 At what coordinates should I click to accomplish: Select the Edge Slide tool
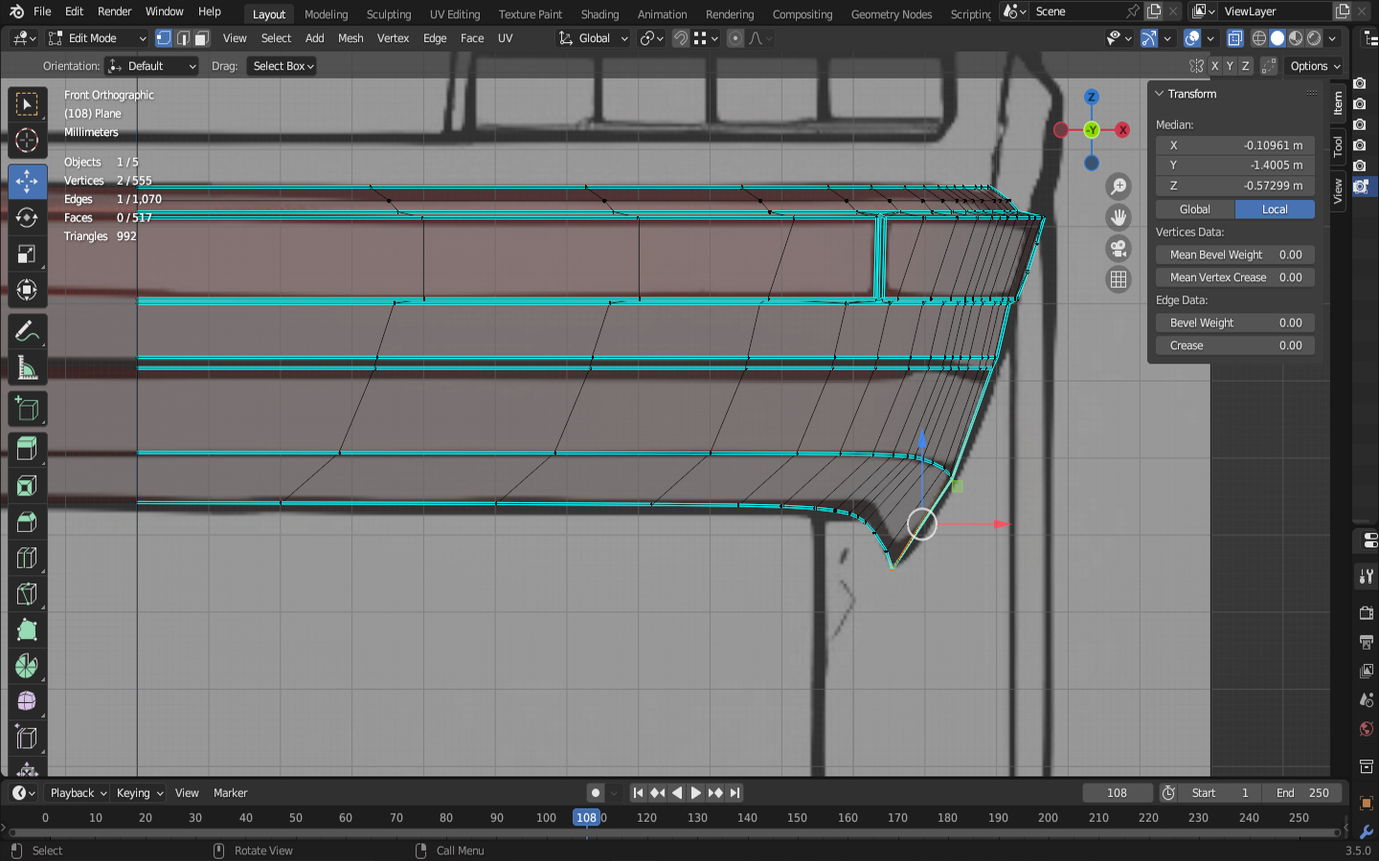point(27,738)
